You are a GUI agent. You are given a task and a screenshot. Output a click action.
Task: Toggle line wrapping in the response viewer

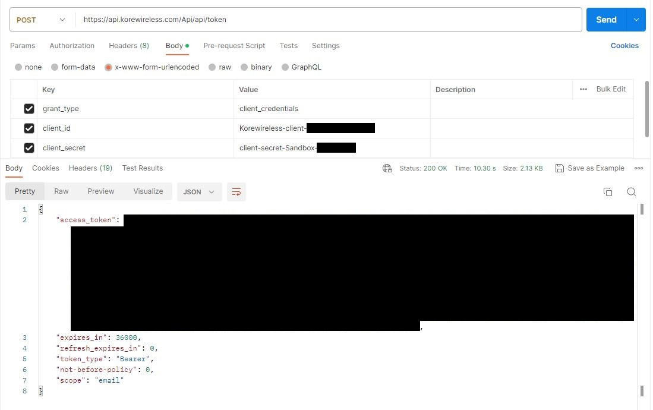pyautogui.click(x=236, y=191)
